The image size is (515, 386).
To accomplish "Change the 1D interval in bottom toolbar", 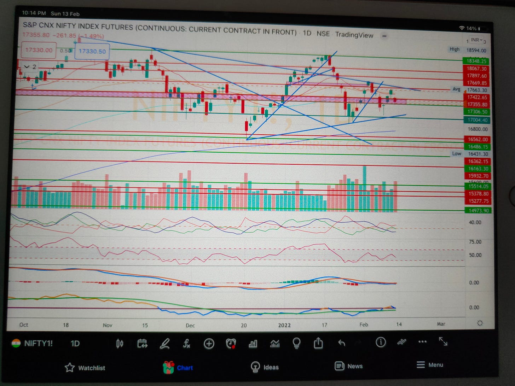I will click(75, 343).
